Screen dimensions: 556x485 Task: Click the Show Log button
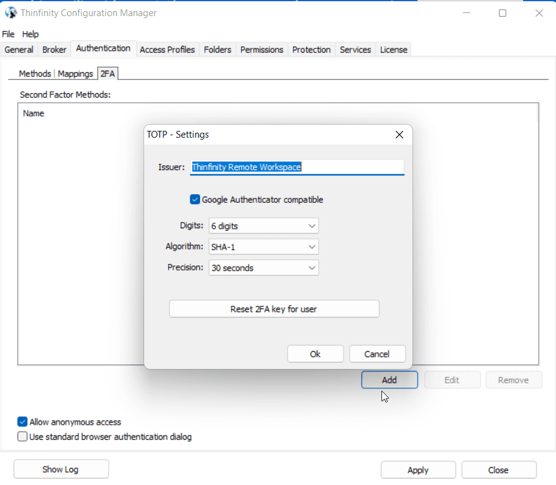61,469
